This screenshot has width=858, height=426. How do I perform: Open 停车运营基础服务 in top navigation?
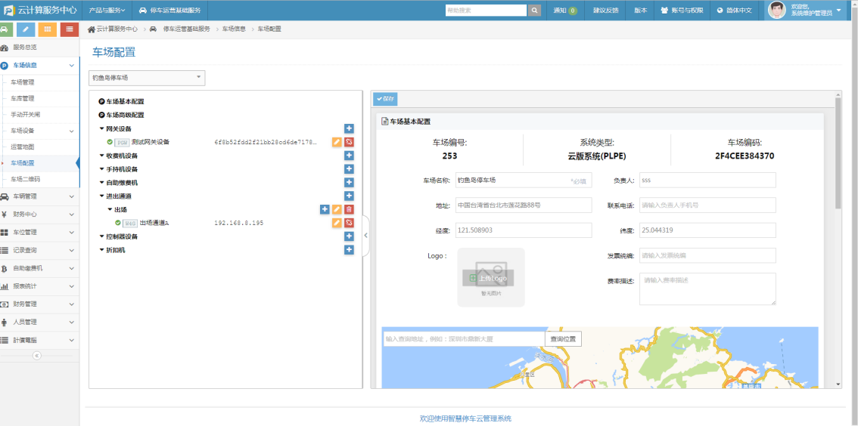(x=169, y=11)
